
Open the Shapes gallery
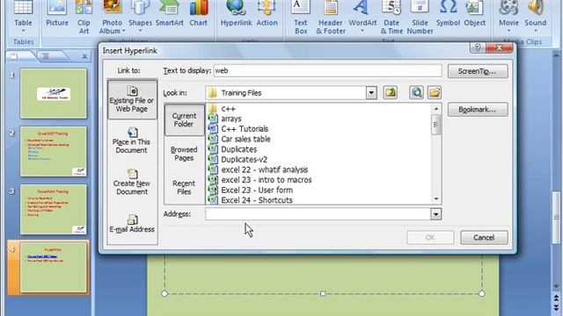140,18
